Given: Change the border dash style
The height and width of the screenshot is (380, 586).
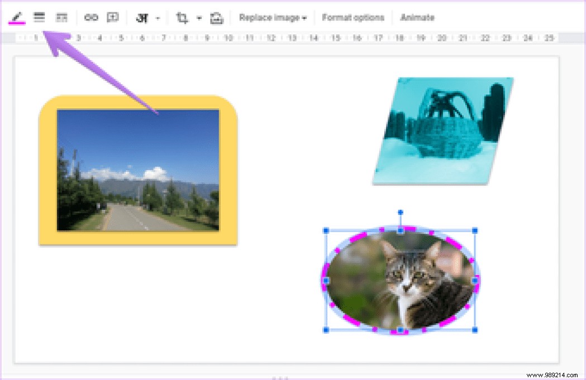Looking at the screenshot, I should point(62,17).
